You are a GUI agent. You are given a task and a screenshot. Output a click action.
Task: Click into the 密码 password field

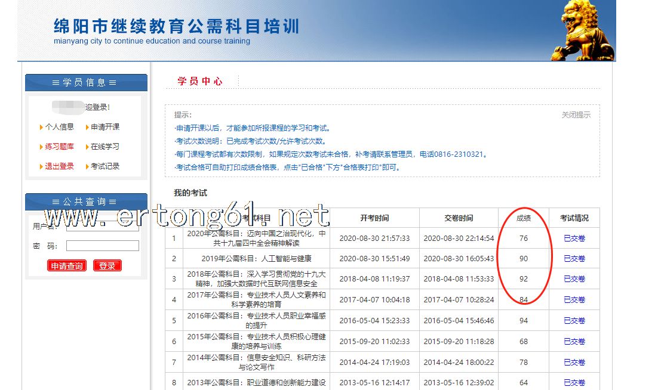coord(102,246)
